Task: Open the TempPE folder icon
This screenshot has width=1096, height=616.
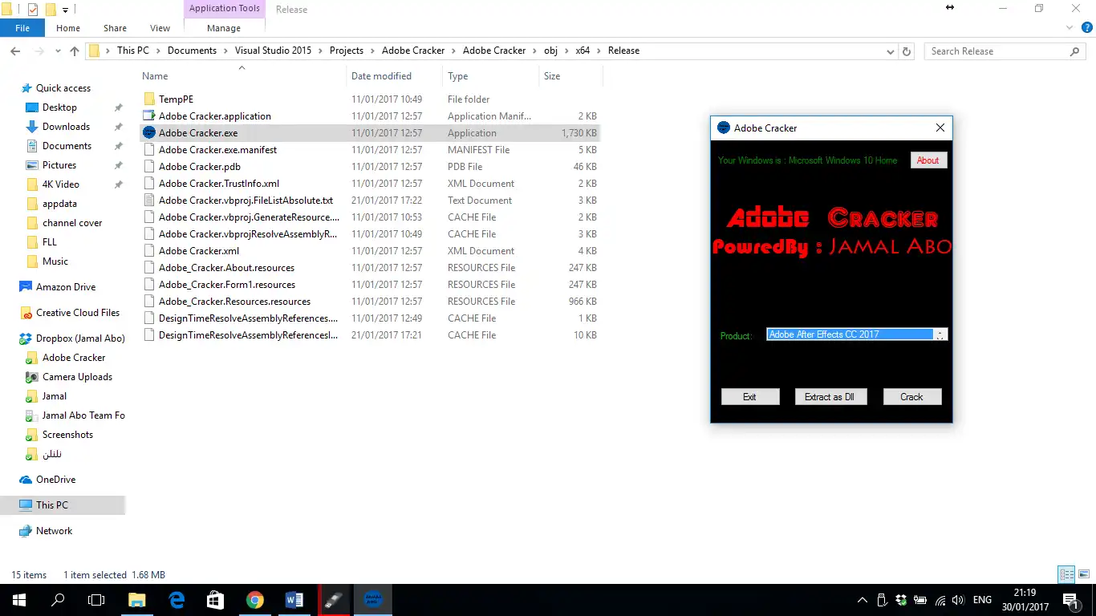Action: tap(149, 99)
